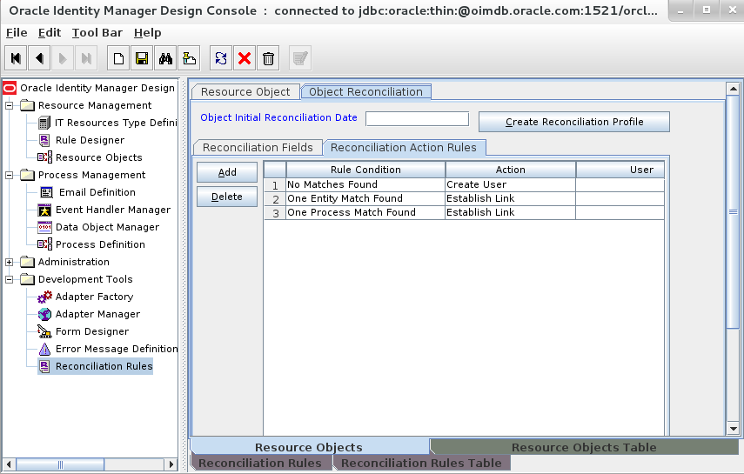This screenshot has width=744, height=474.
Task: Save with the floppy disk icon
Action: pyautogui.click(x=142, y=58)
